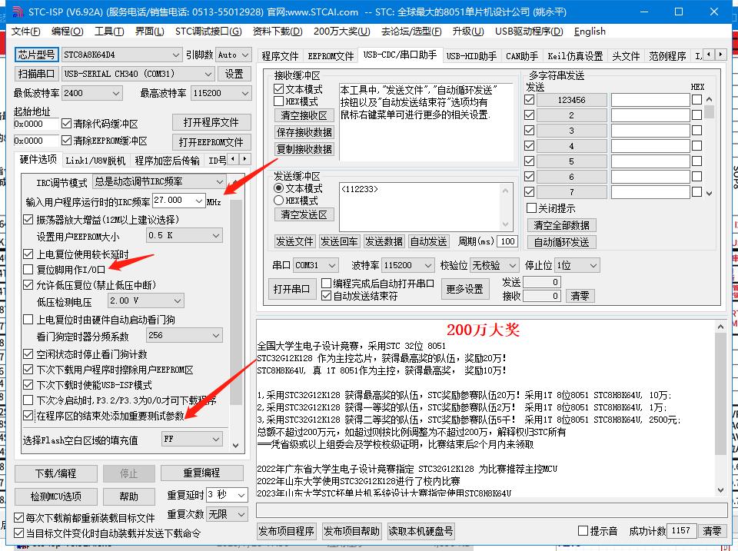Select send buffer 文本模式 radio button
The image size is (738, 551).
[278, 189]
